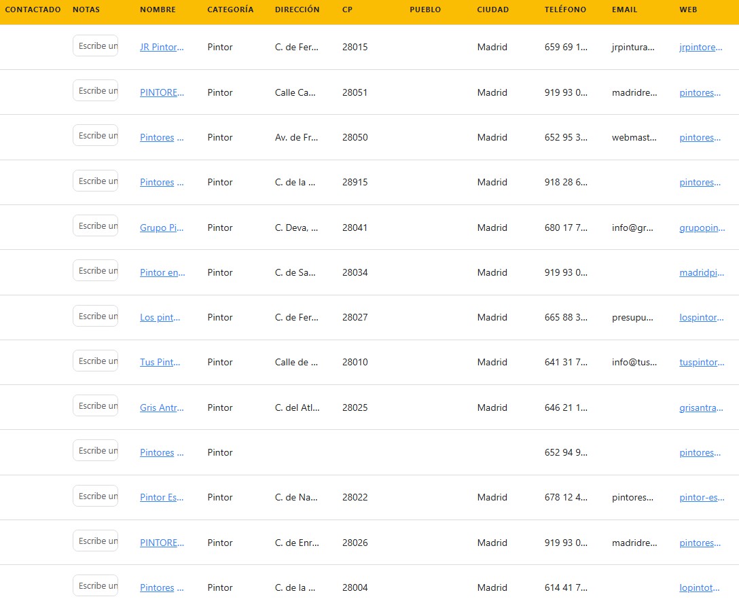Focus the notes field in 28026 row
739x601 pixels.
[x=95, y=541]
